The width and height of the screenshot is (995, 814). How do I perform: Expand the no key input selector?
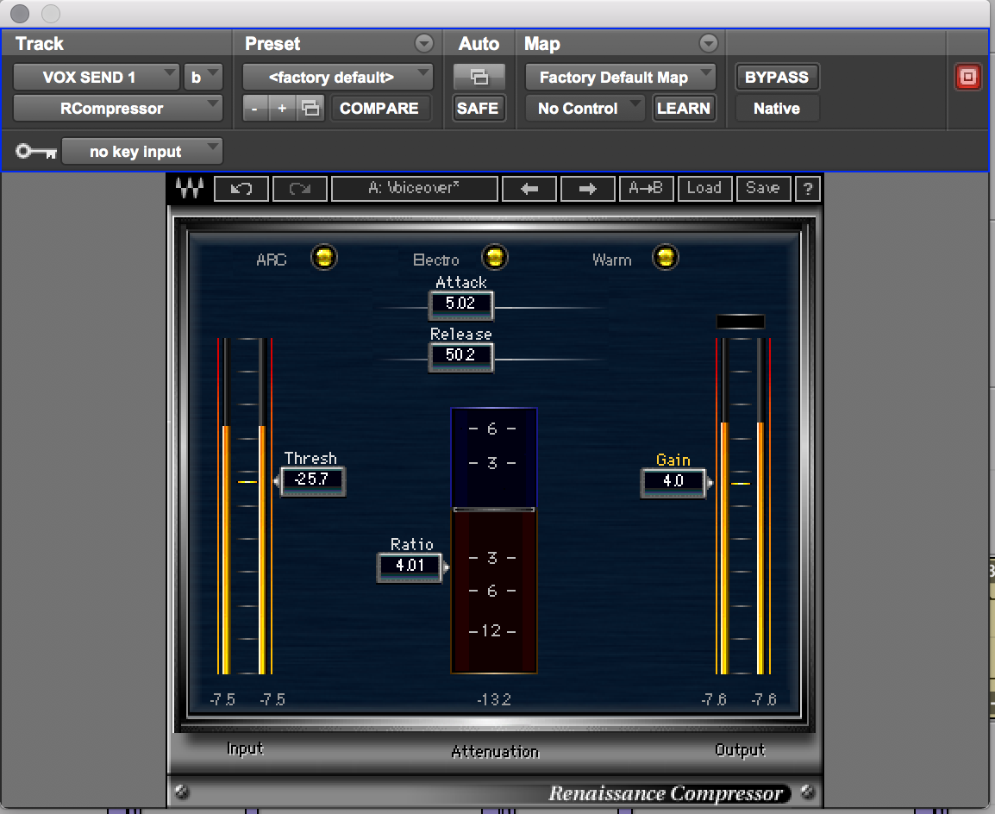click(x=142, y=152)
